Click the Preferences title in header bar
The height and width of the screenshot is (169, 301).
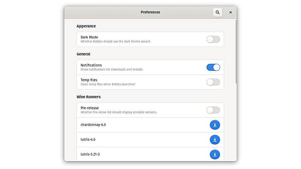pos(150,12)
